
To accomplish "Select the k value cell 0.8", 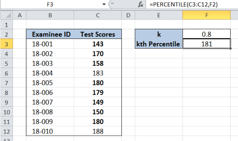I will point(206,34).
